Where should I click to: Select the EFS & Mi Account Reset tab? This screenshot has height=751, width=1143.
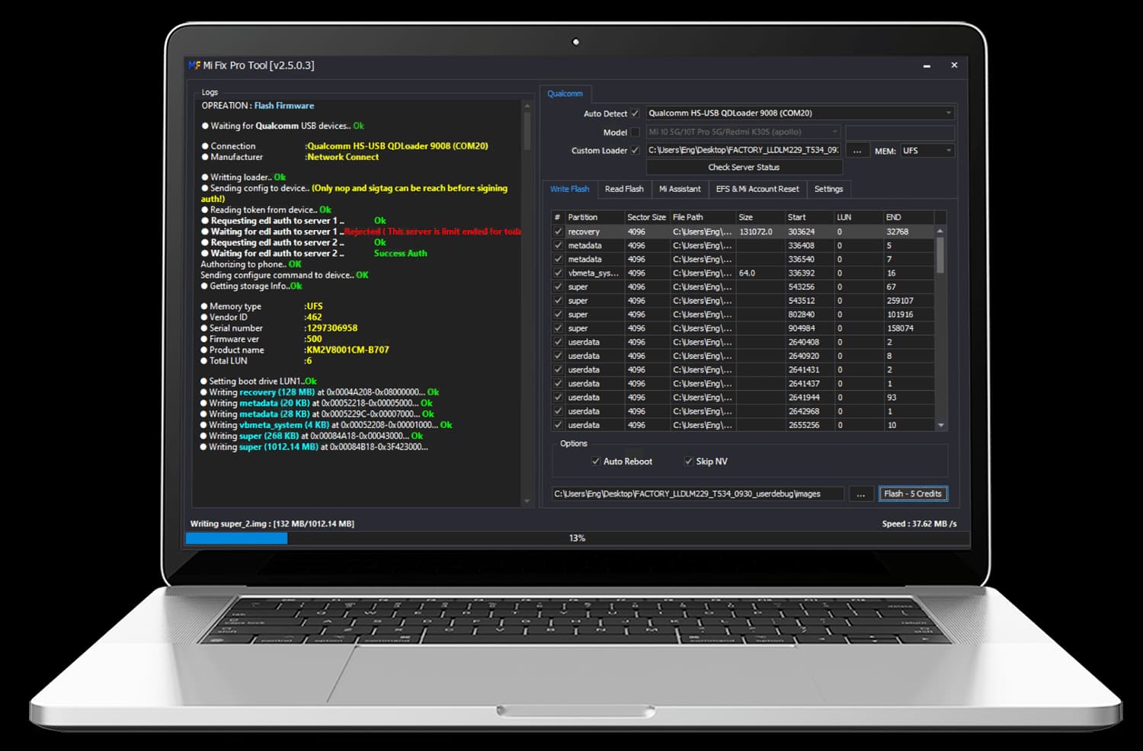coord(757,189)
